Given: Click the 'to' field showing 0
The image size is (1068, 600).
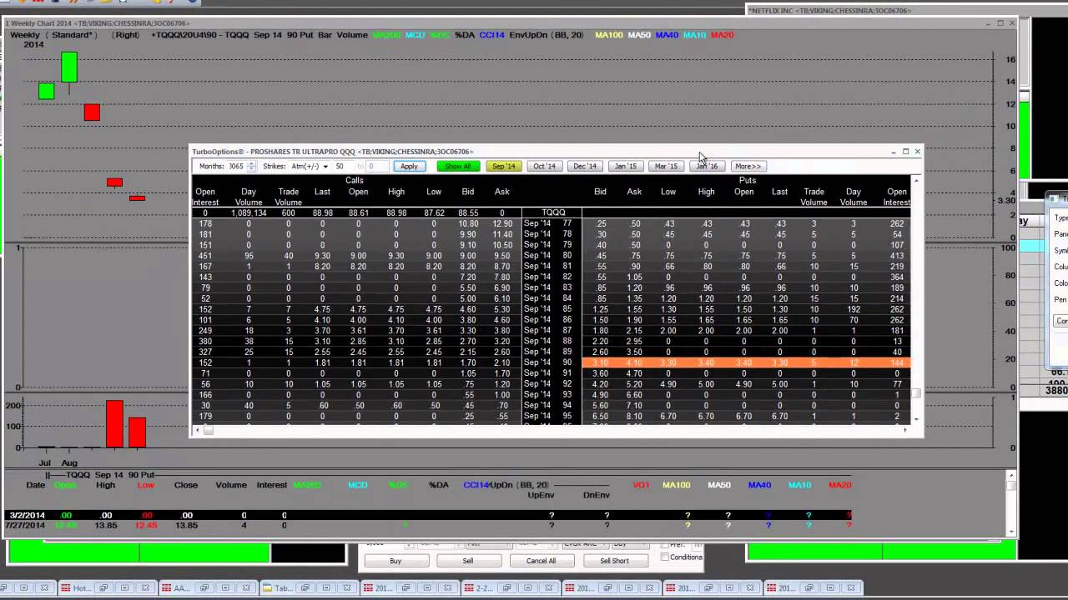Looking at the screenshot, I should coord(380,166).
